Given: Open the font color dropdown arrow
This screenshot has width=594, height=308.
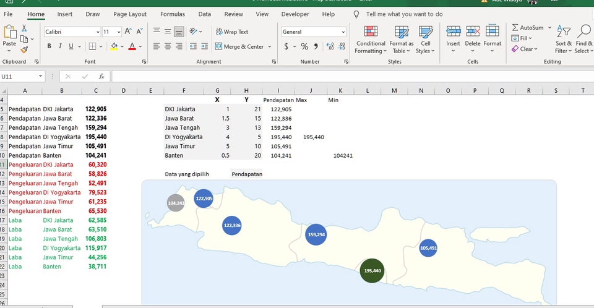Looking at the screenshot, I should pos(140,46).
